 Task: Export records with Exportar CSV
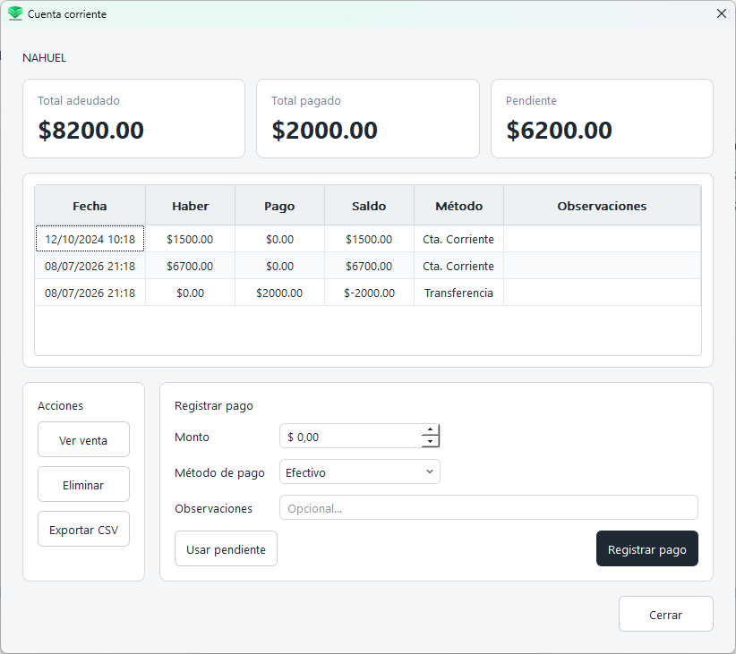click(x=83, y=530)
